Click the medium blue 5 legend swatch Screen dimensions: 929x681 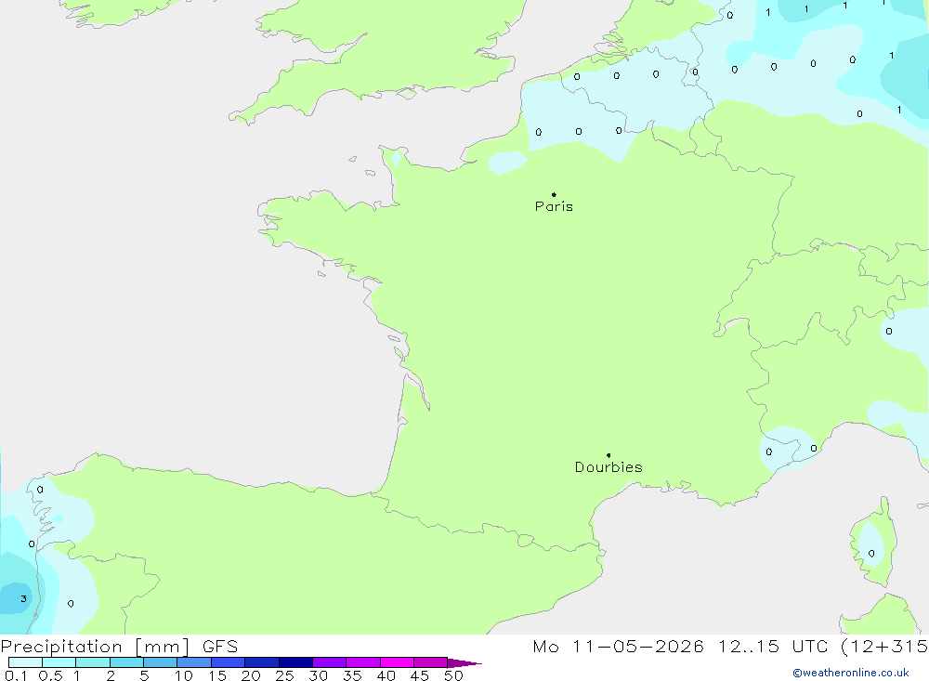click(x=161, y=662)
